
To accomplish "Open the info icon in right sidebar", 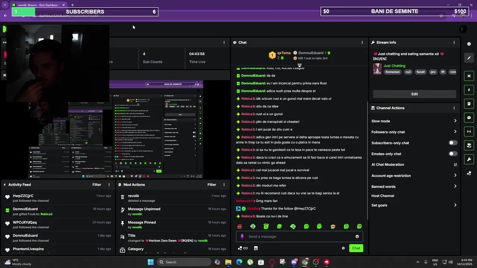I will [469, 44].
